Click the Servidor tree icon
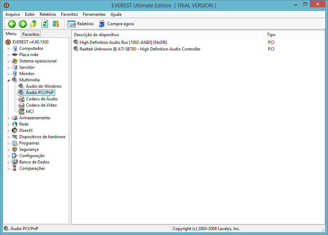This screenshot has height=235, width=328. (x=15, y=67)
